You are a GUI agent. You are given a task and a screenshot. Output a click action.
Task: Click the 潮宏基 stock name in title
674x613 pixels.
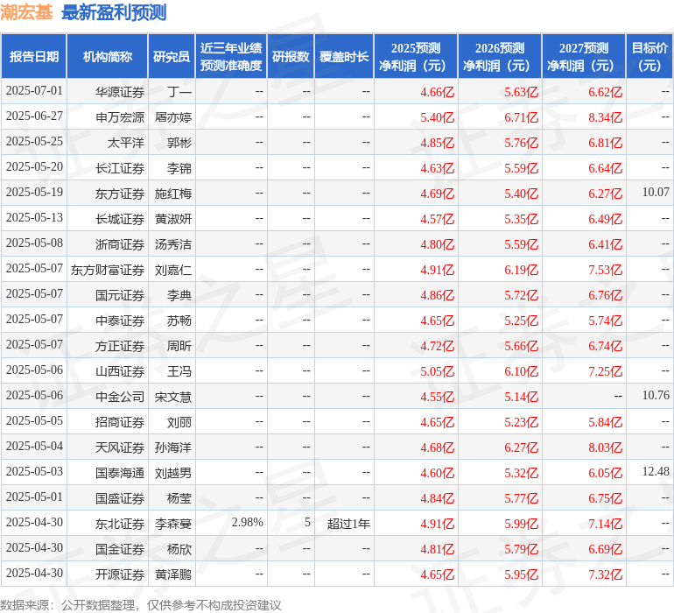pyautogui.click(x=26, y=12)
